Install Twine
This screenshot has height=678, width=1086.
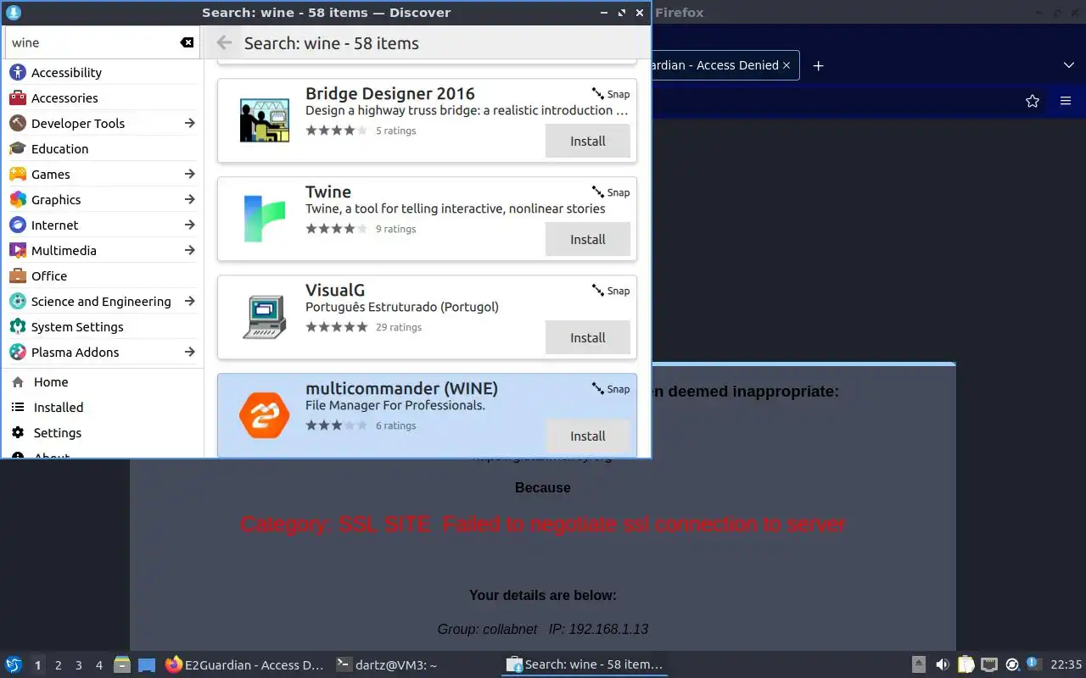587,239
